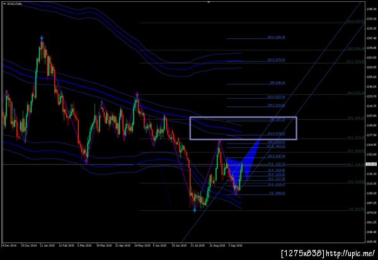
Task: Click the 1307.40 price axis value
Action: (x=371, y=38)
